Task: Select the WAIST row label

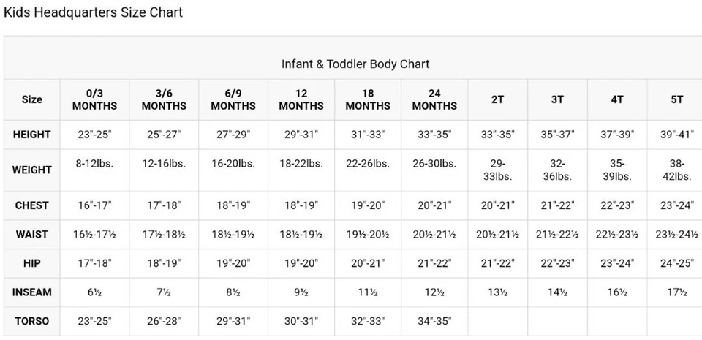Action: [32, 234]
